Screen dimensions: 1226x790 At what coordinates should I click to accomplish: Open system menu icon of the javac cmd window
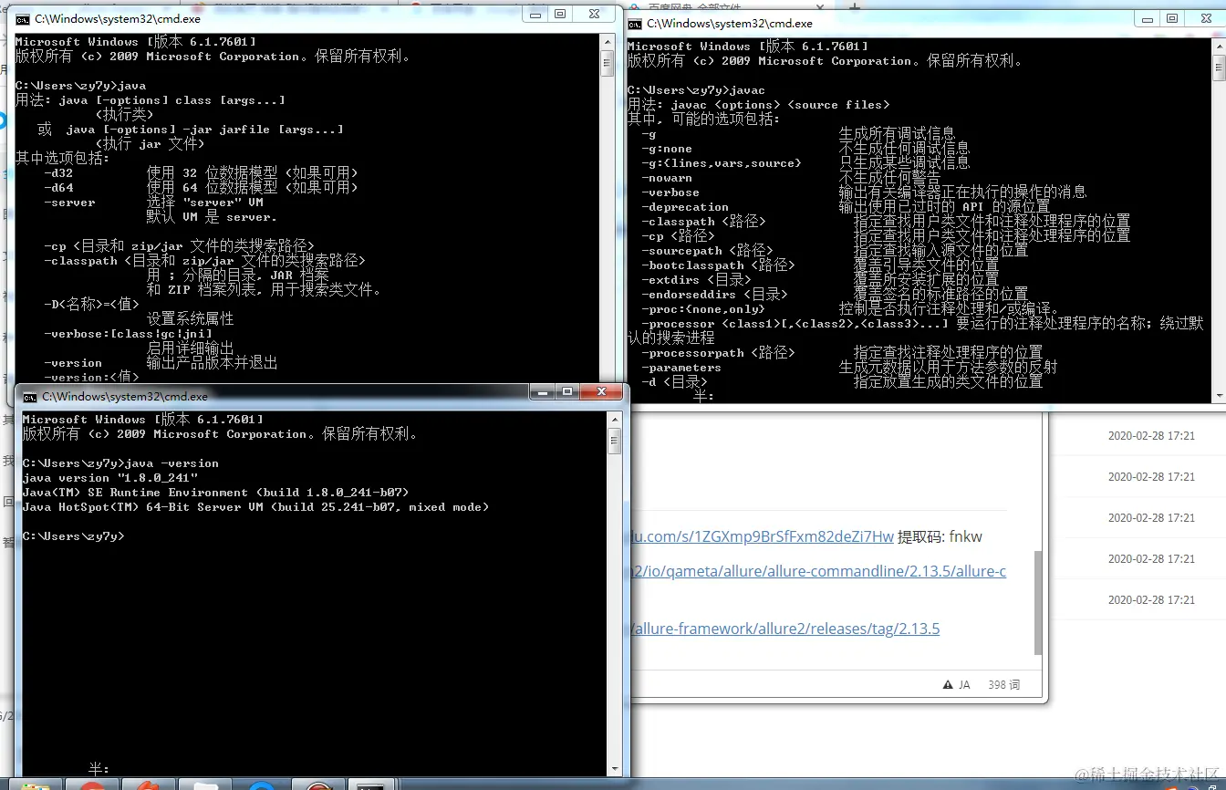click(634, 23)
